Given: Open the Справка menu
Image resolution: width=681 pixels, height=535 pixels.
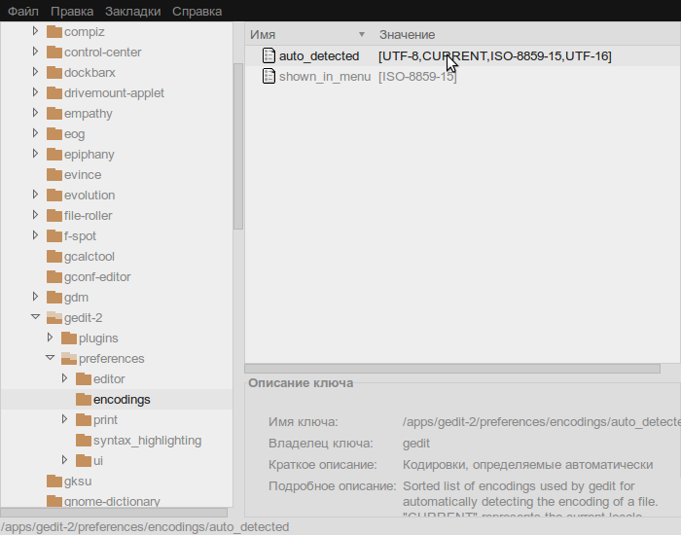Looking at the screenshot, I should pyautogui.click(x=197, y=12).
